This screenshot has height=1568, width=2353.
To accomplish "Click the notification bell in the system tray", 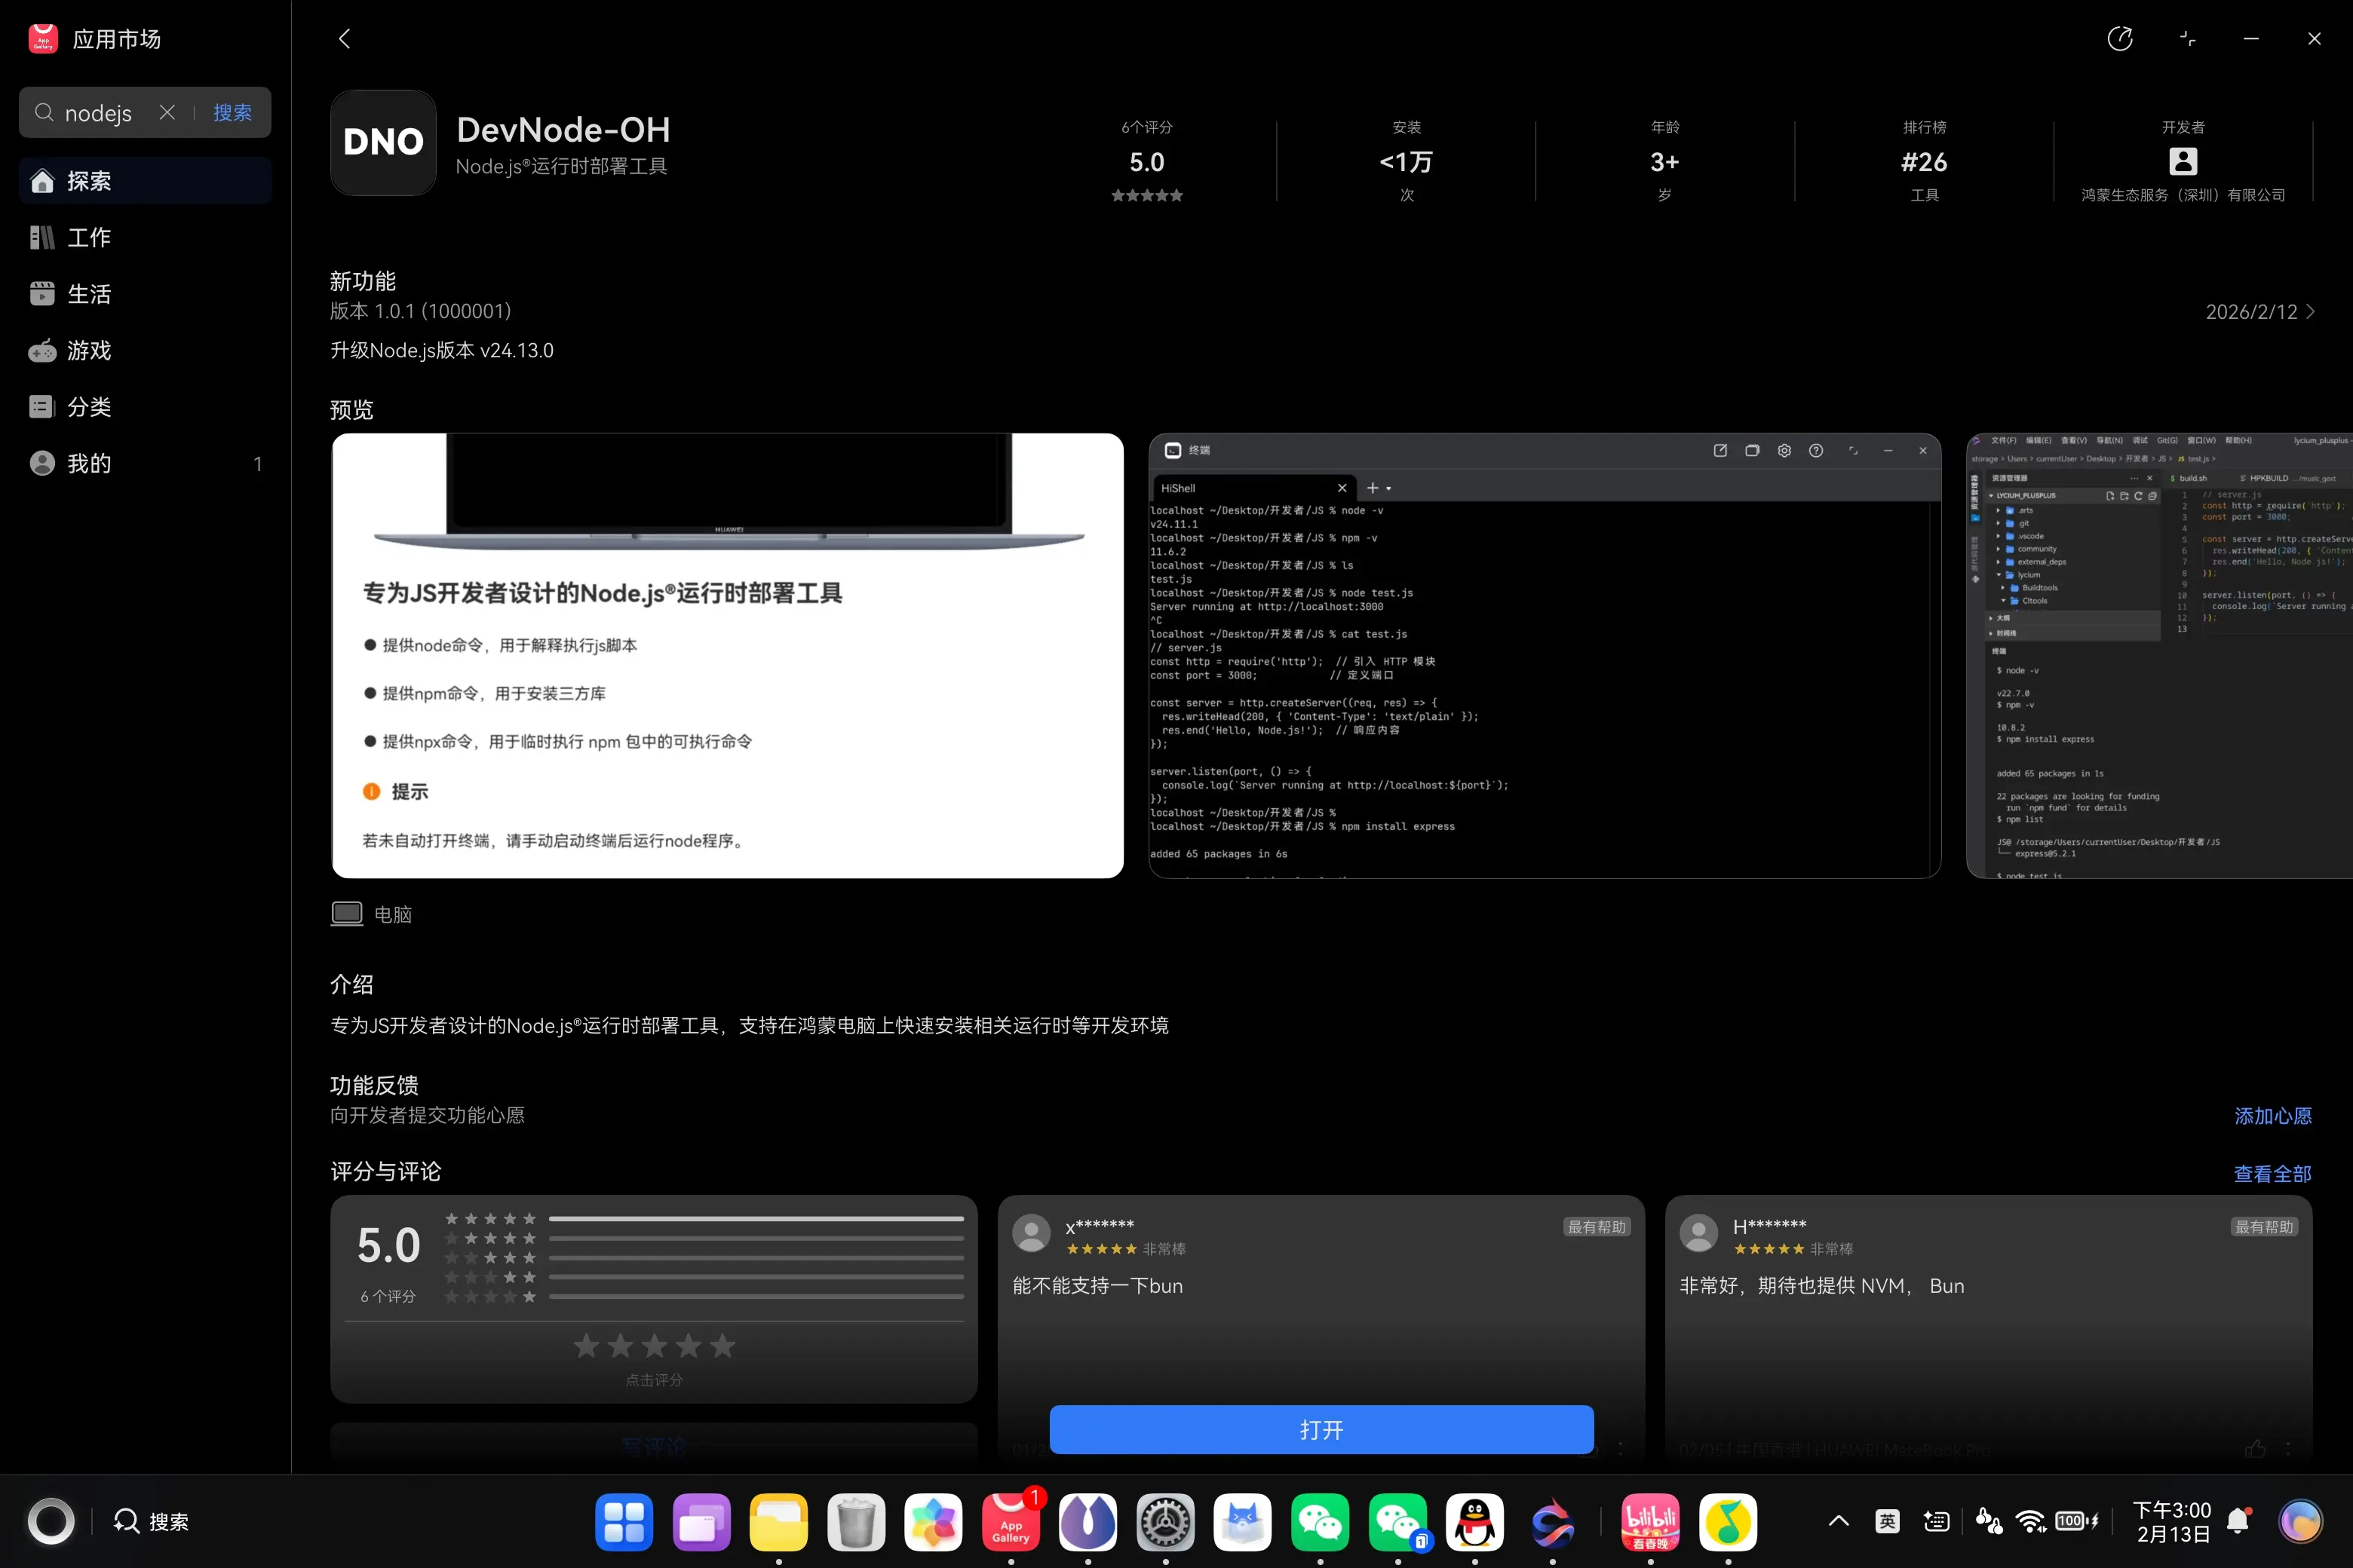I will point(2237,1520).
